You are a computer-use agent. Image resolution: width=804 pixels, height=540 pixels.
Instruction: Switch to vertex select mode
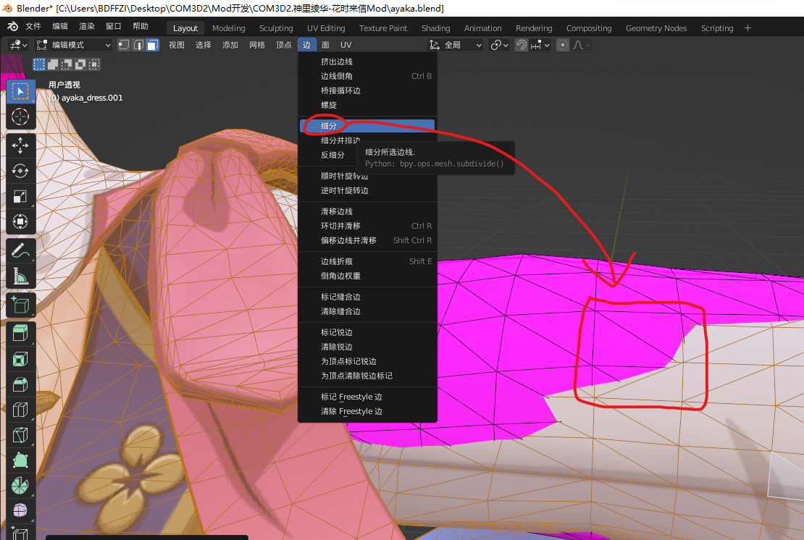[125, 44]
